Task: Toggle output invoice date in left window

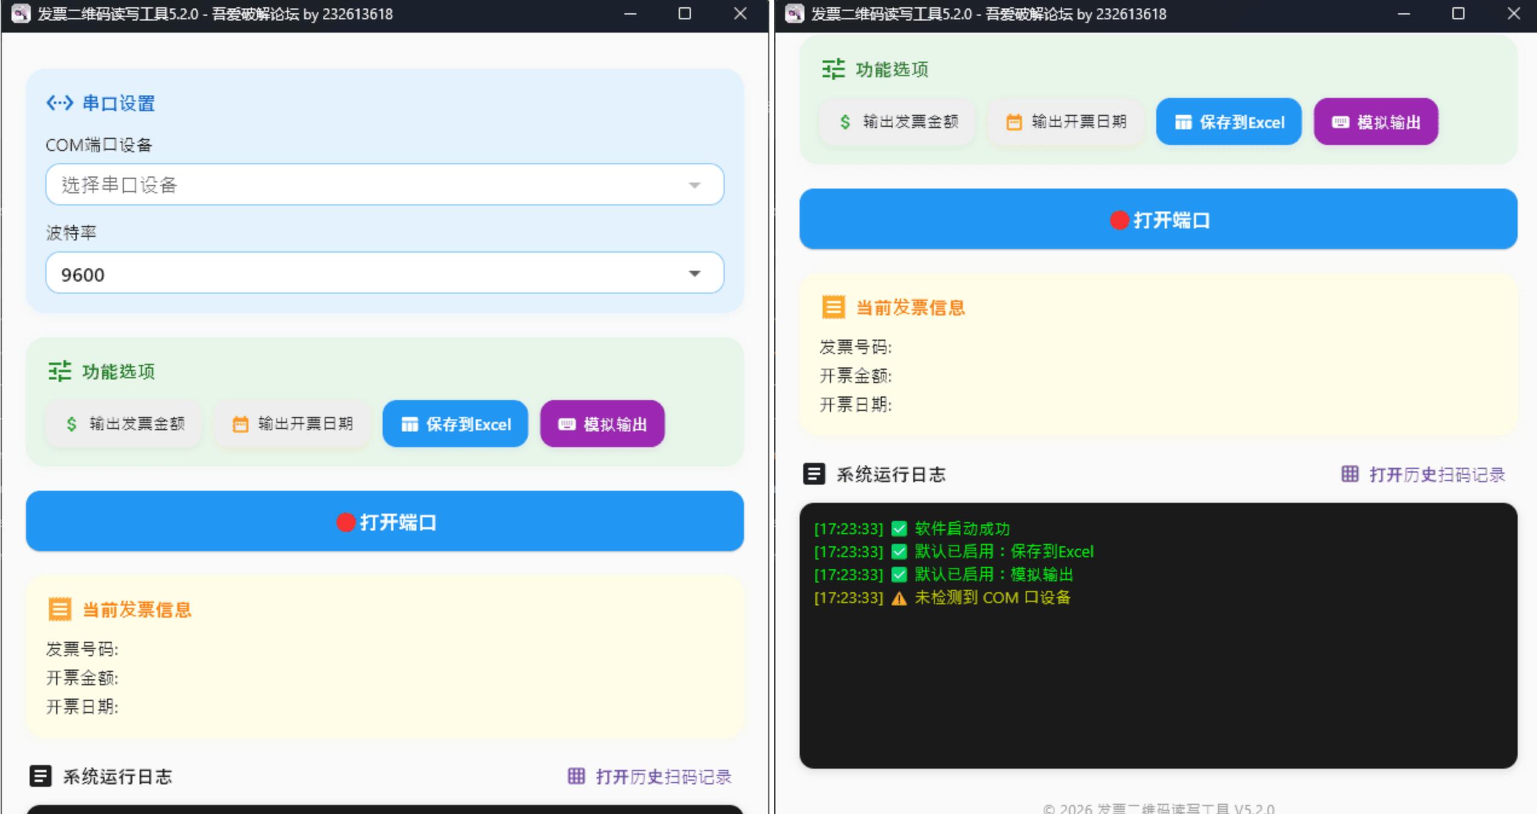Action: point(293,424)
